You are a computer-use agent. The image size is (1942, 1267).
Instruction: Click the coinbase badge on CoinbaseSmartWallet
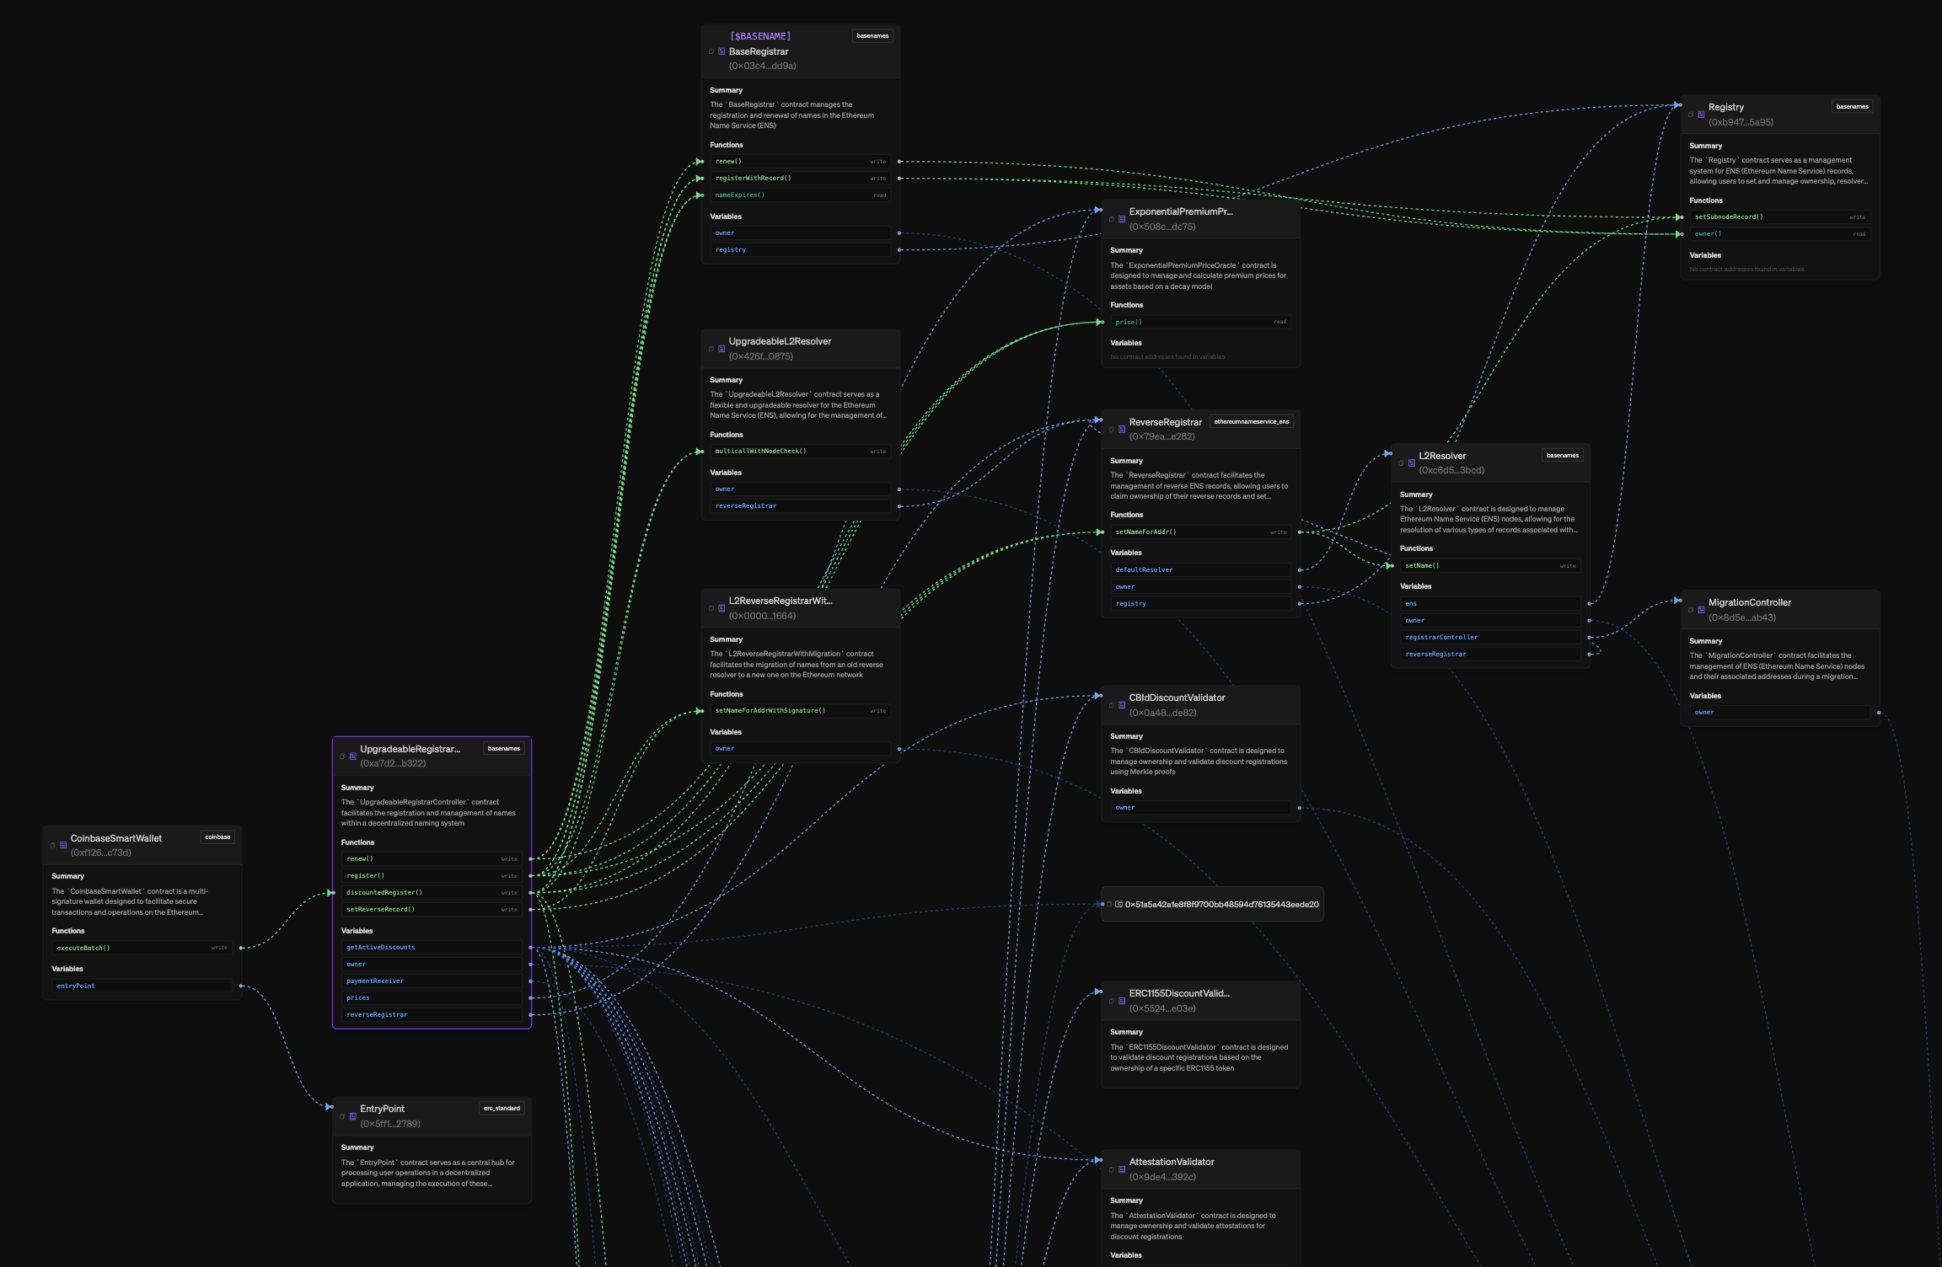point(217,837)
